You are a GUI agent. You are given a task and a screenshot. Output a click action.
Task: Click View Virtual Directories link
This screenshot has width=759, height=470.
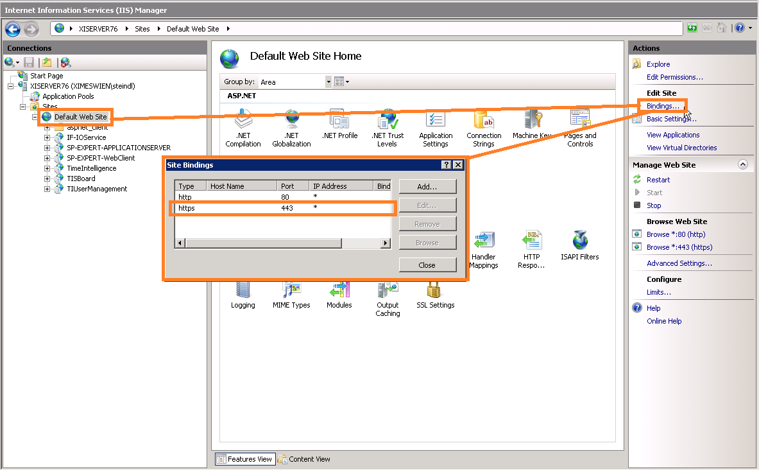click(x=681, y=148)
